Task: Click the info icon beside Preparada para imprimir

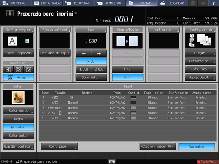Action: pos(10,14)
